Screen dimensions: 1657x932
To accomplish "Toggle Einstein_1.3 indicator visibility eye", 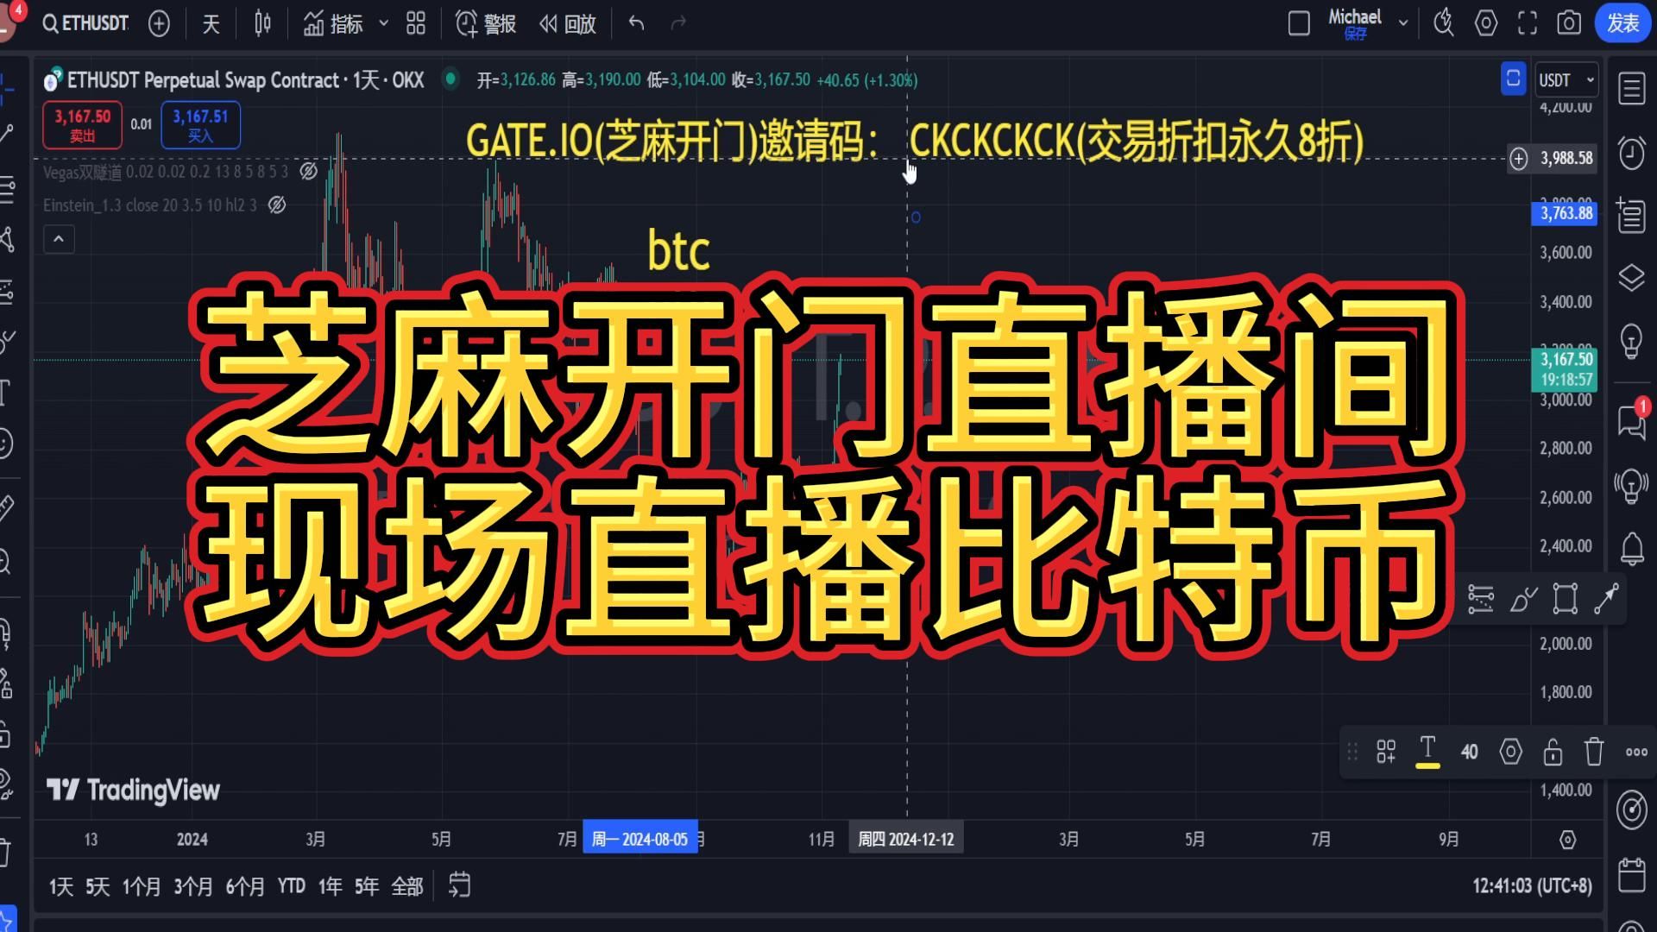I will coord(277,205).
